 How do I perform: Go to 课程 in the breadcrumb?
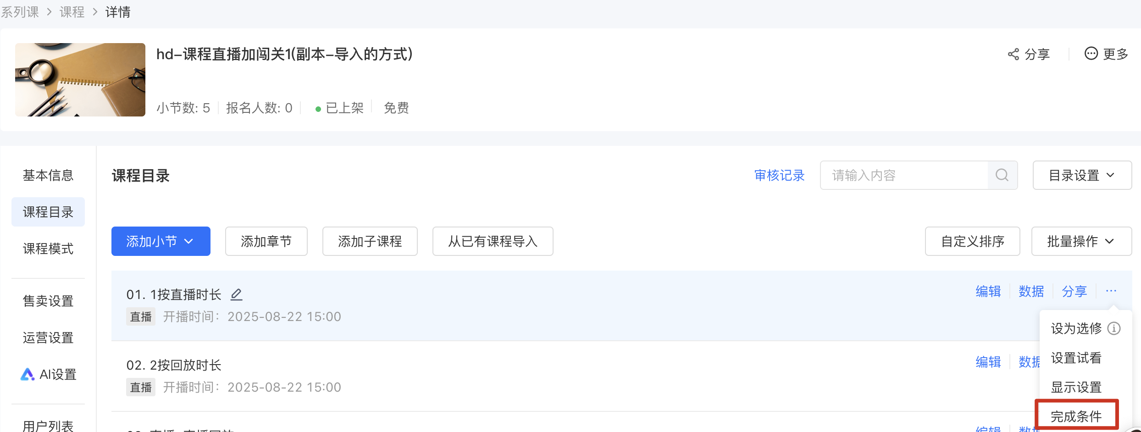72,12
